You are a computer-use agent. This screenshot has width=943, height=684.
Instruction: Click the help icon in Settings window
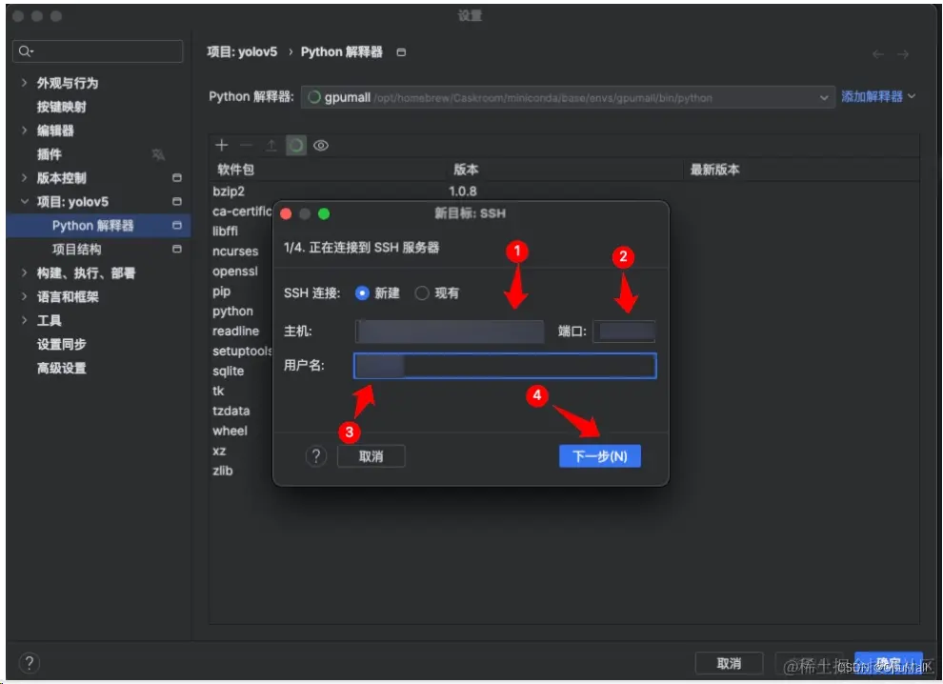pyautogui.click(x=29, y=663)
